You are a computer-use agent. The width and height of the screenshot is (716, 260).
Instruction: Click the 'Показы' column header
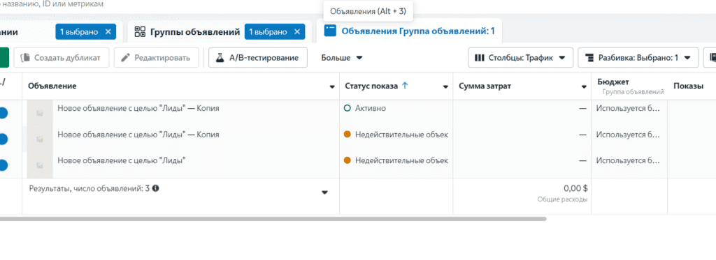click(x=688, y=86)
